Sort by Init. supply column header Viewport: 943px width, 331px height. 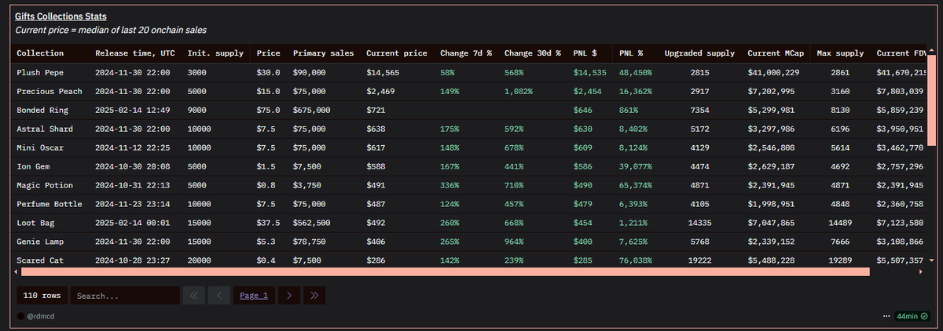pyautogui.click(x=215, y=53)
